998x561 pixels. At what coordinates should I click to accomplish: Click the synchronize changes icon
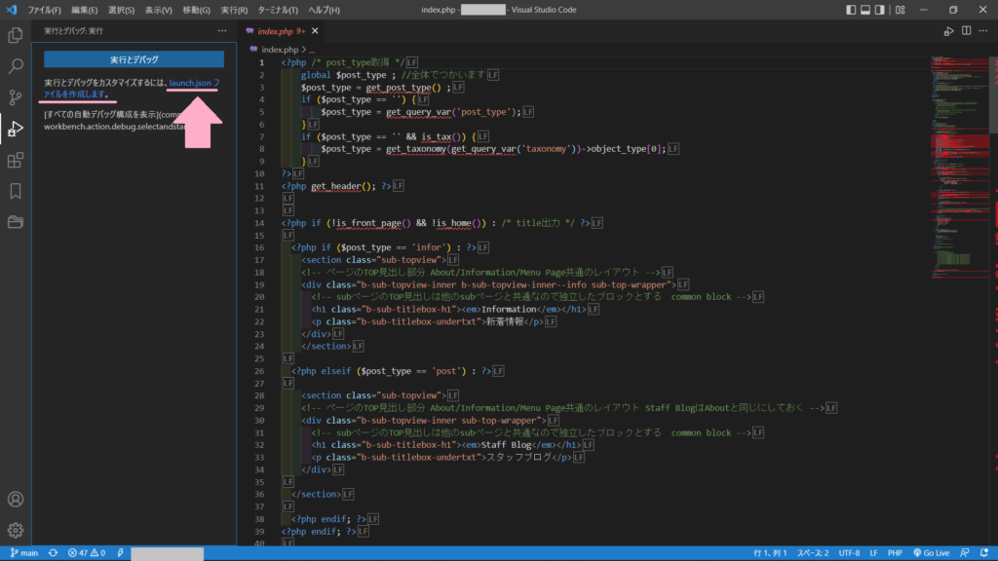click(52, 551)
